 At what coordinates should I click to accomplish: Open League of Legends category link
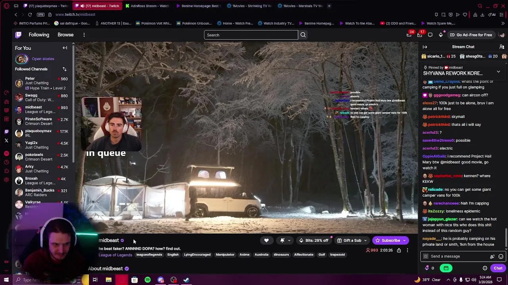115,255
